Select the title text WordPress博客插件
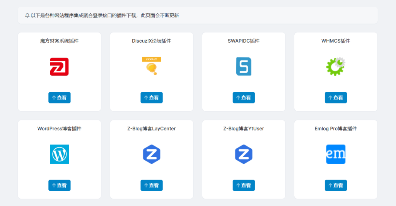 (59, 129)
